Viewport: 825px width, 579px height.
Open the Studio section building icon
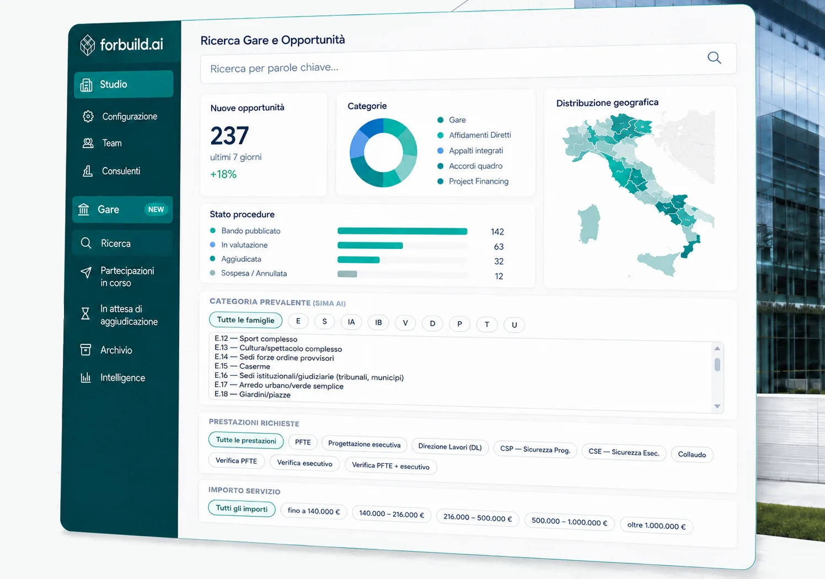tap(86, 85)
